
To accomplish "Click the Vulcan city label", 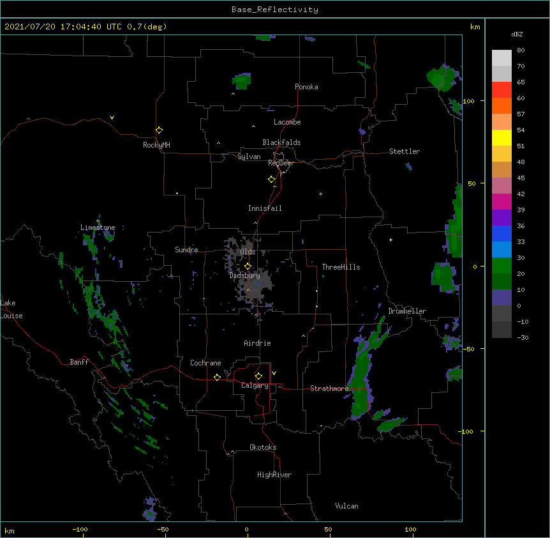I will pos(346,506).
